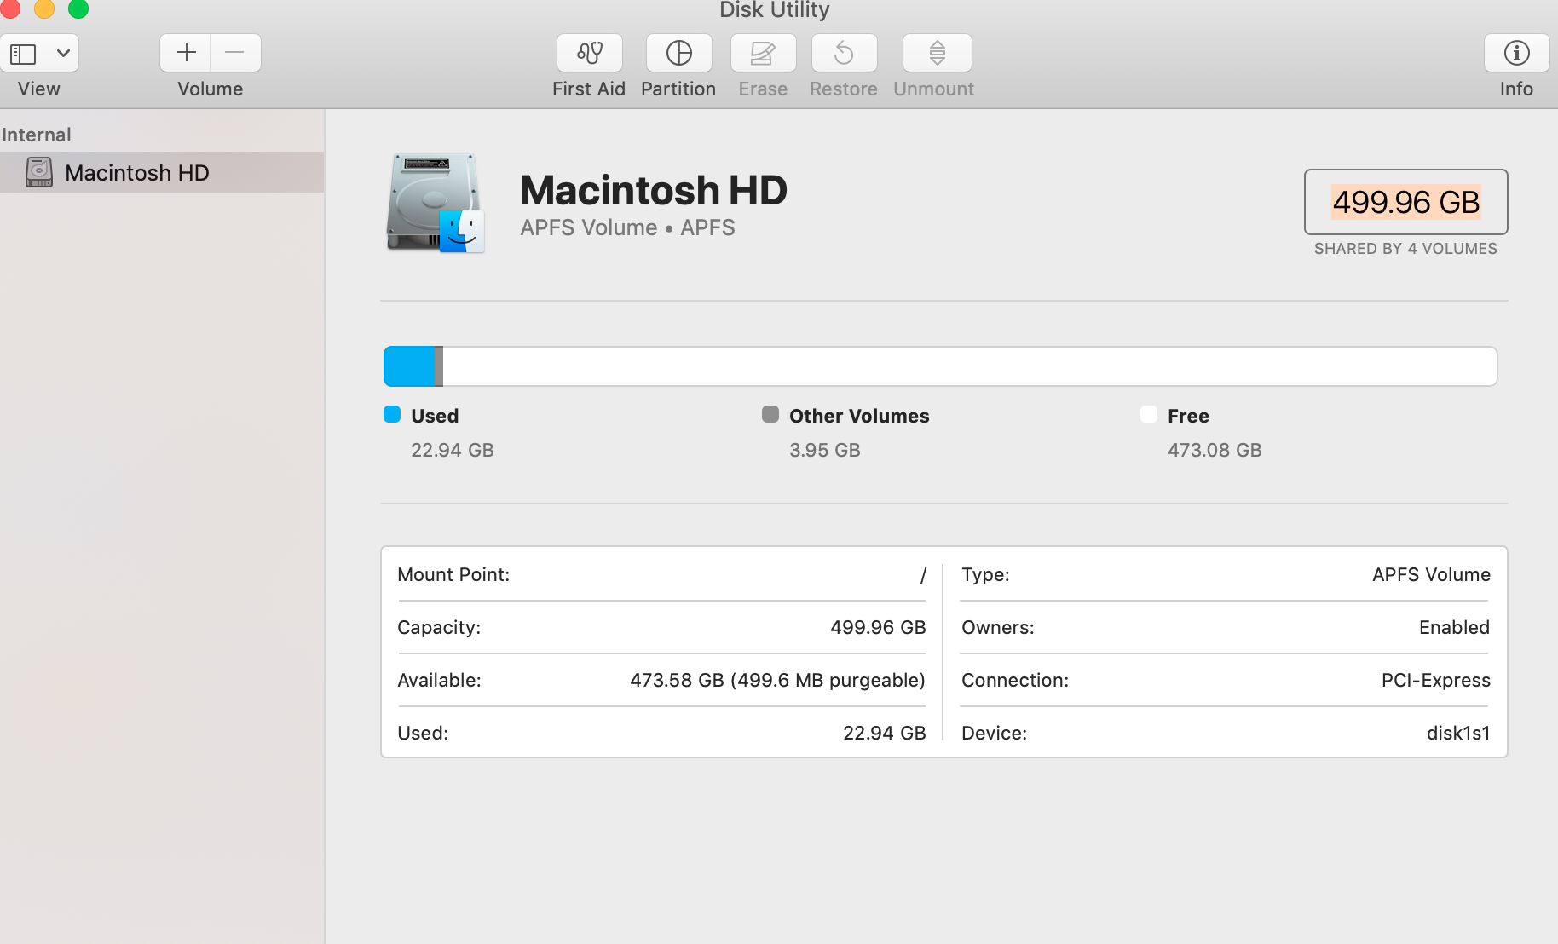1558x944 pixels.
Task: Click the Macintosh HD sidebar disk icon
Action: coord(39,172)
